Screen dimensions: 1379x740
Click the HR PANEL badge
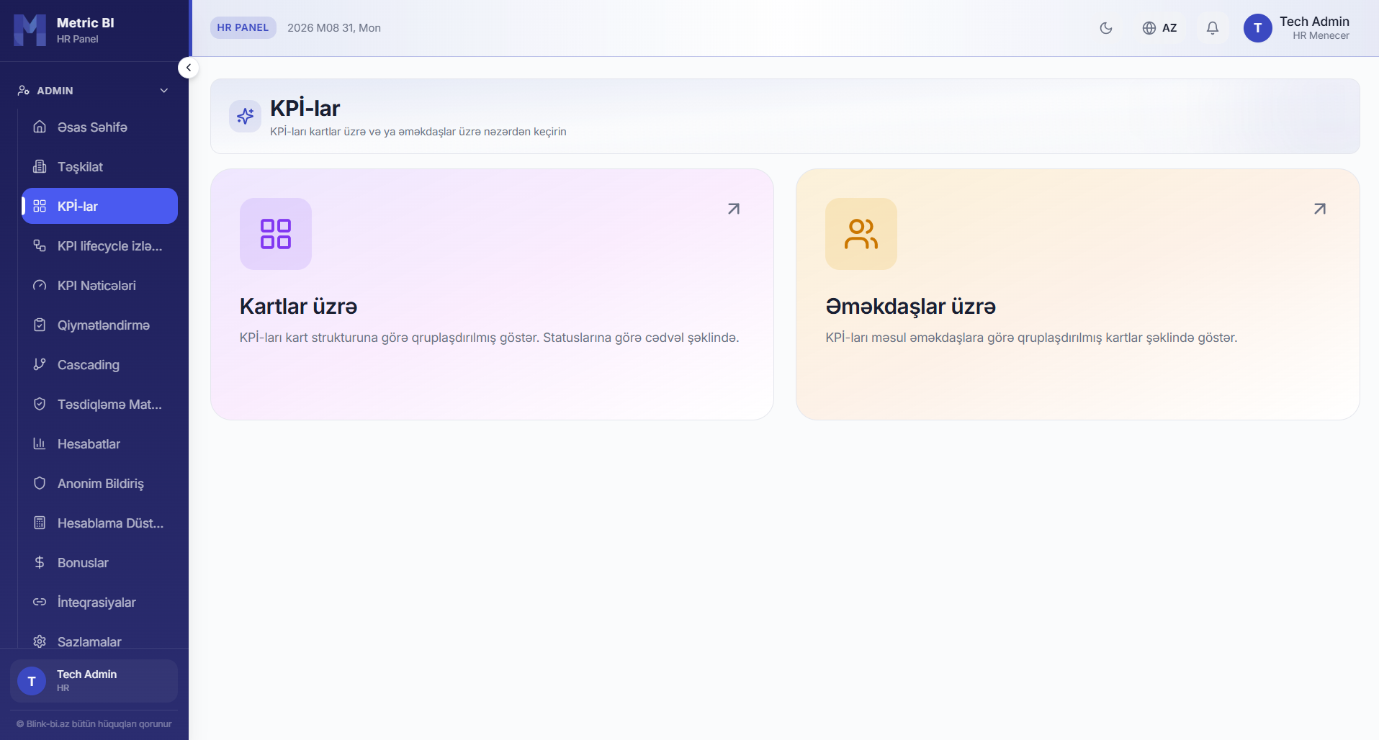coord(243,27)
